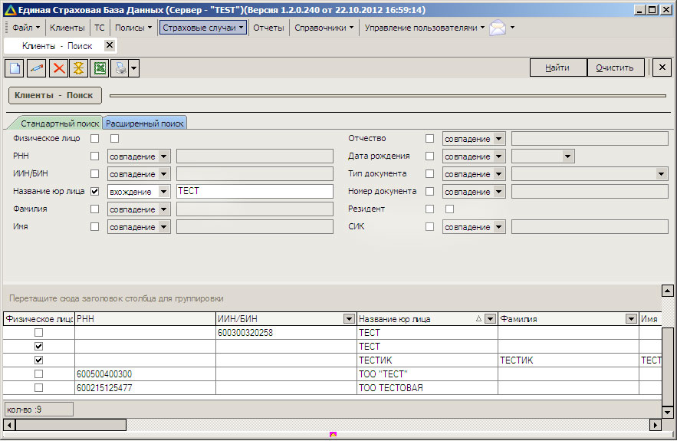Open the Справочники menu
The width and height of the screenshot is (677, 441).
pos(324,28)
